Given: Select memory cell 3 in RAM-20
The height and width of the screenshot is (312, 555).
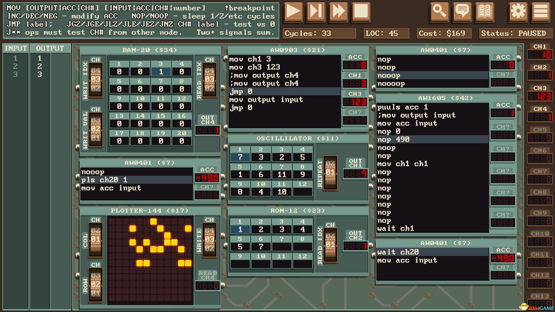Looking at the screenshot, I should coord(161,71).
